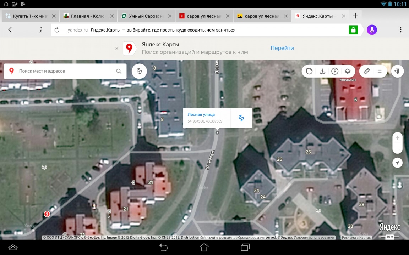Open route builder next to search box
409x255 pixels.
[x=139, y=71]
